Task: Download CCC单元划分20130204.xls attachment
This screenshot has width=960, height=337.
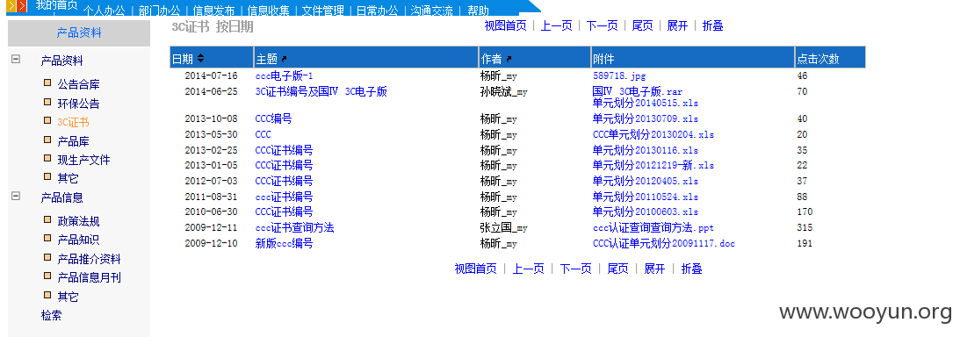Action: click(653, 134)
